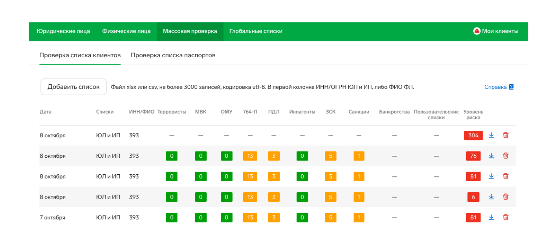Delete the list with risk level 304

coord(506,135)
